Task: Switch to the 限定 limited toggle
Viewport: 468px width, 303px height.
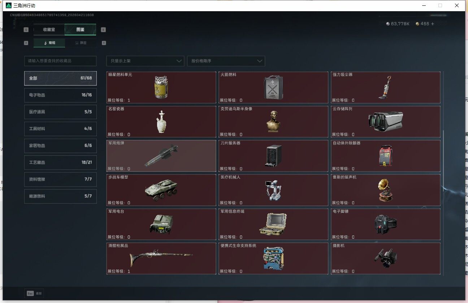Action: [x=81, y=43]
